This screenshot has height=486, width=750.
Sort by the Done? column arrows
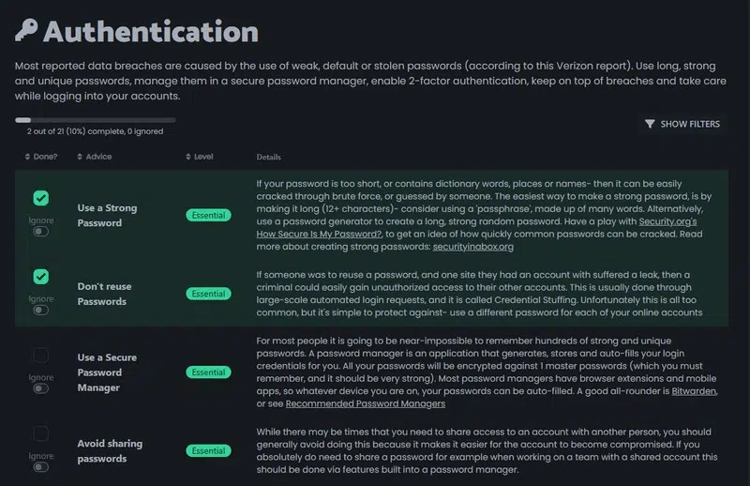click(x=27, y=157)
